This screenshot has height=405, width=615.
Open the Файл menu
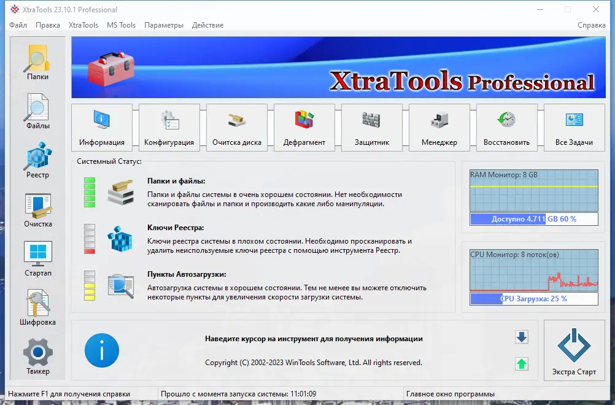point(18,25)
